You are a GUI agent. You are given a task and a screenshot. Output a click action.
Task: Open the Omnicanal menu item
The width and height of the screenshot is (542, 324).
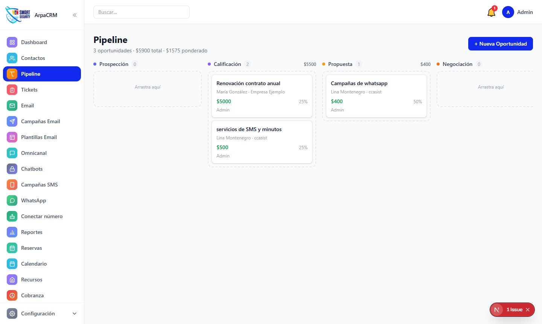[42, 153]
